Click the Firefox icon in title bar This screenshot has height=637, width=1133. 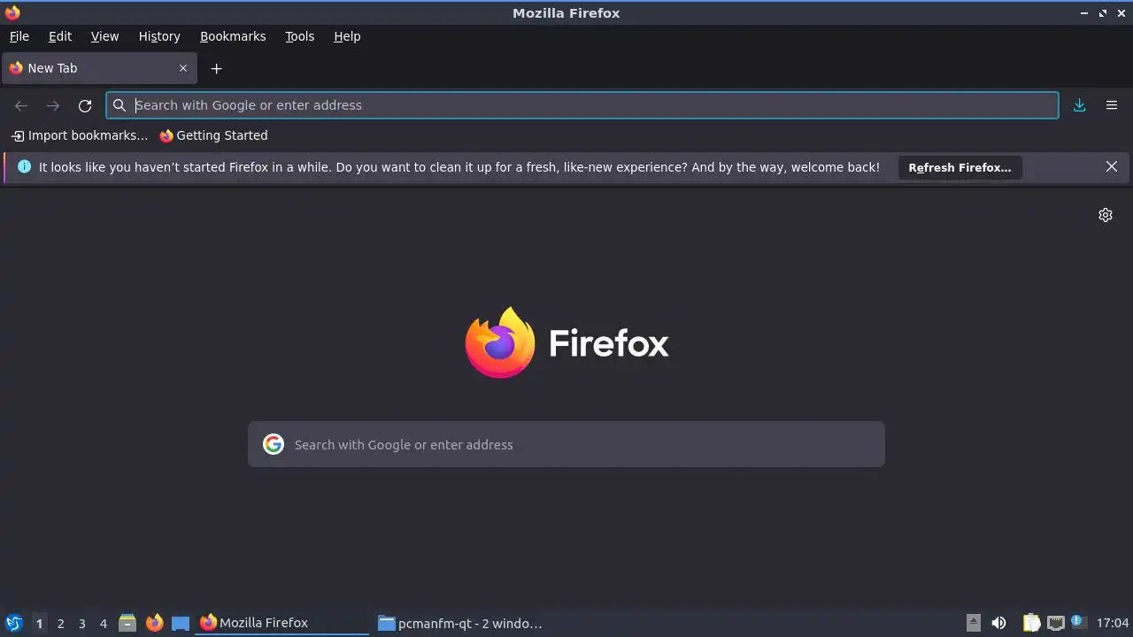12,12
